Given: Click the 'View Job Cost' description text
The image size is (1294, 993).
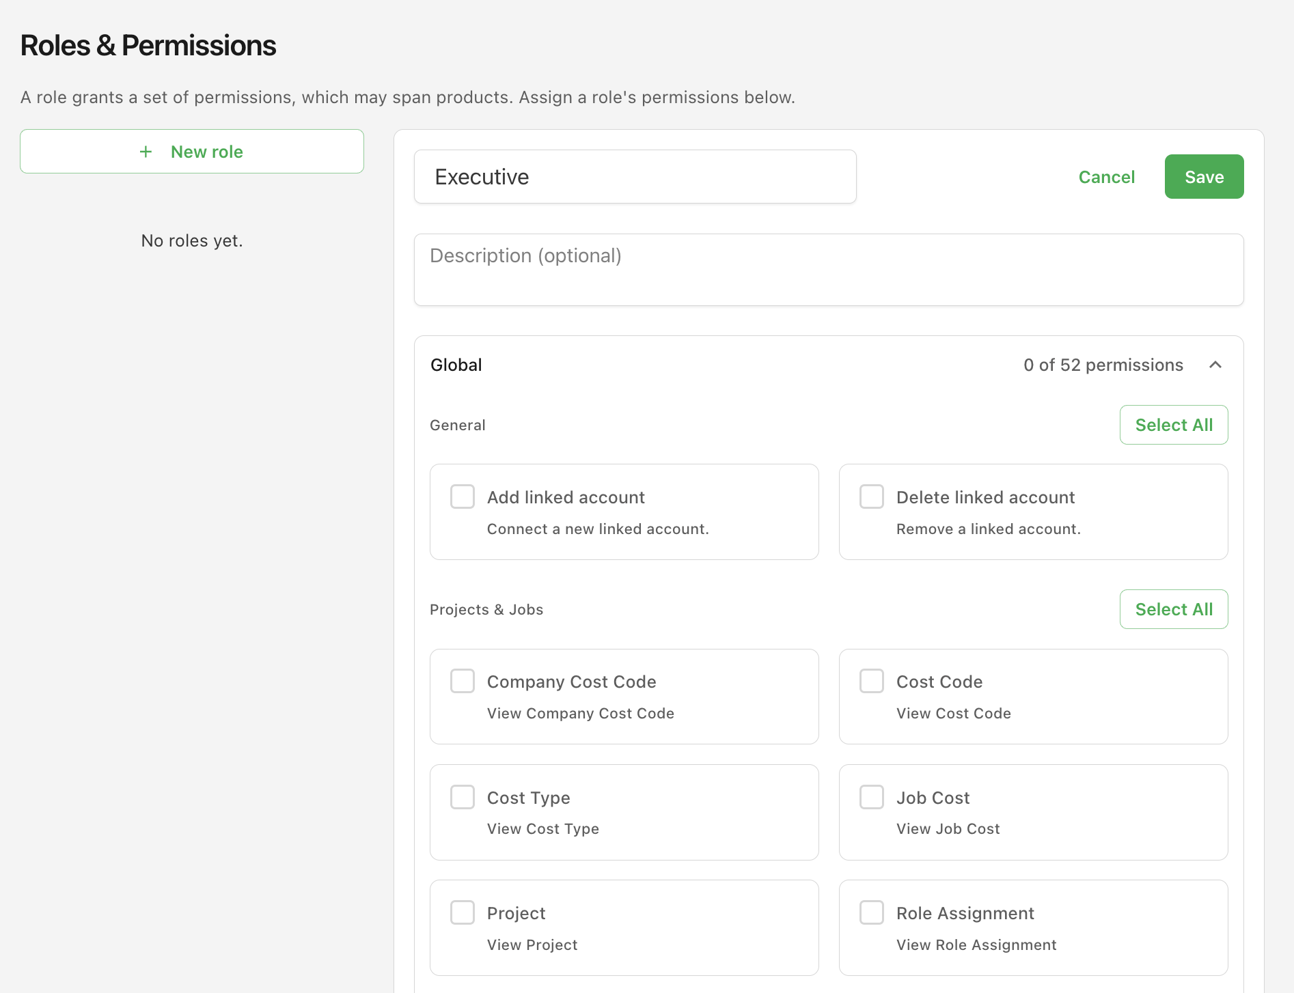Looking at the screenshot, I should click(x=948, y=829).
